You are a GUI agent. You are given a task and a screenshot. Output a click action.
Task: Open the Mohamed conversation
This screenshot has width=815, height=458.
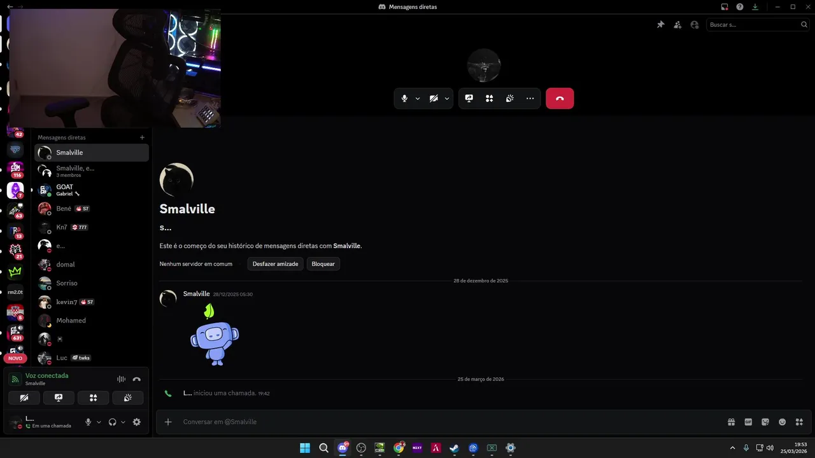[x=92, y=321]
